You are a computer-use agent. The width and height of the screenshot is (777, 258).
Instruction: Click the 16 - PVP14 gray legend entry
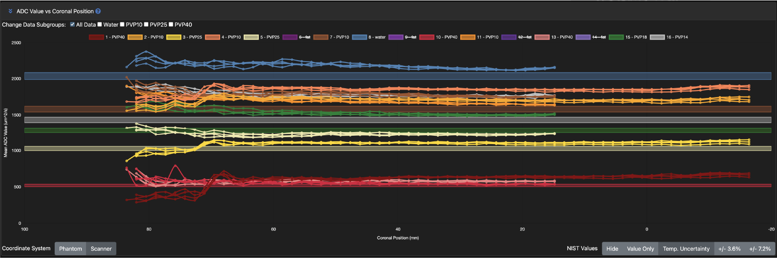[657, 37]
